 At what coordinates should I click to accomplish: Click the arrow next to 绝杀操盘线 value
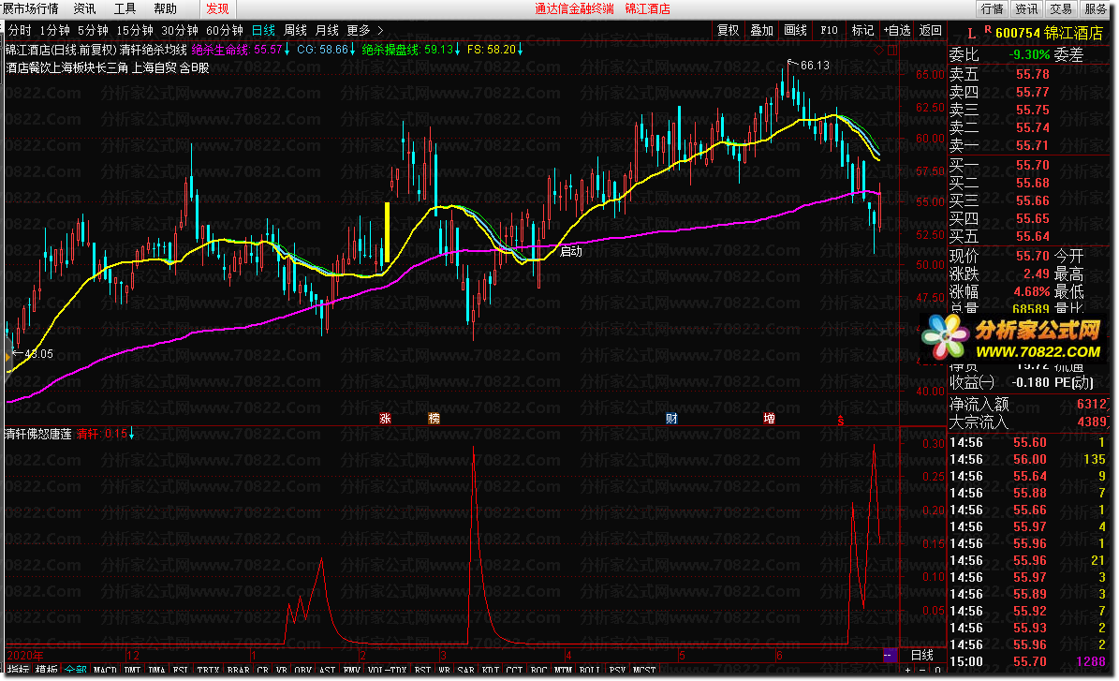[x=458, y=50]
